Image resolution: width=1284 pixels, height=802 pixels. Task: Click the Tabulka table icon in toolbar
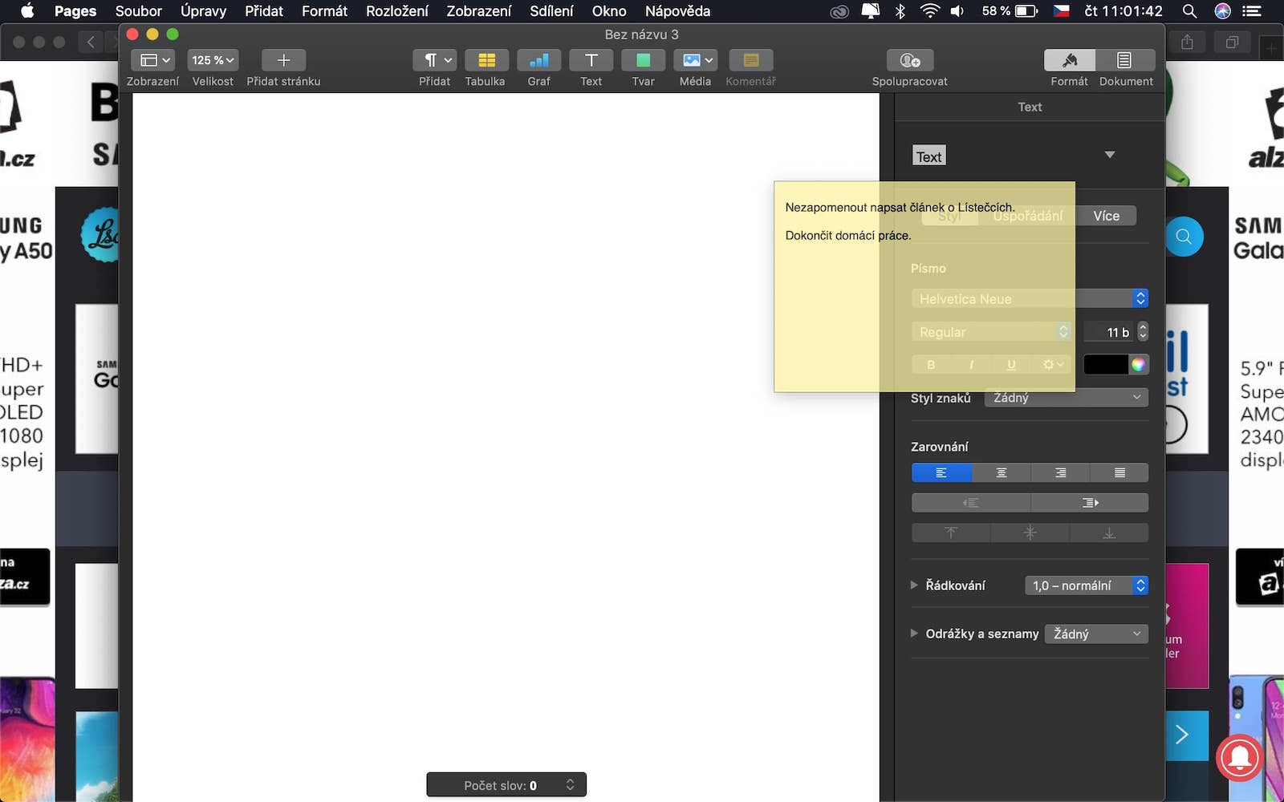click(x=486, y=61)
